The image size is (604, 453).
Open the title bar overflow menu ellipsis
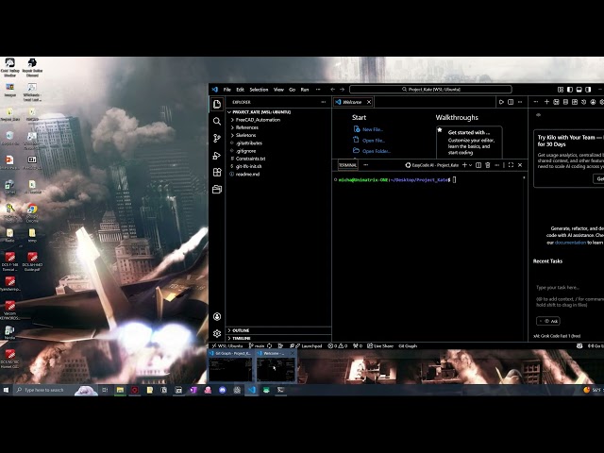pyautogui.click(x=318, y=90)
